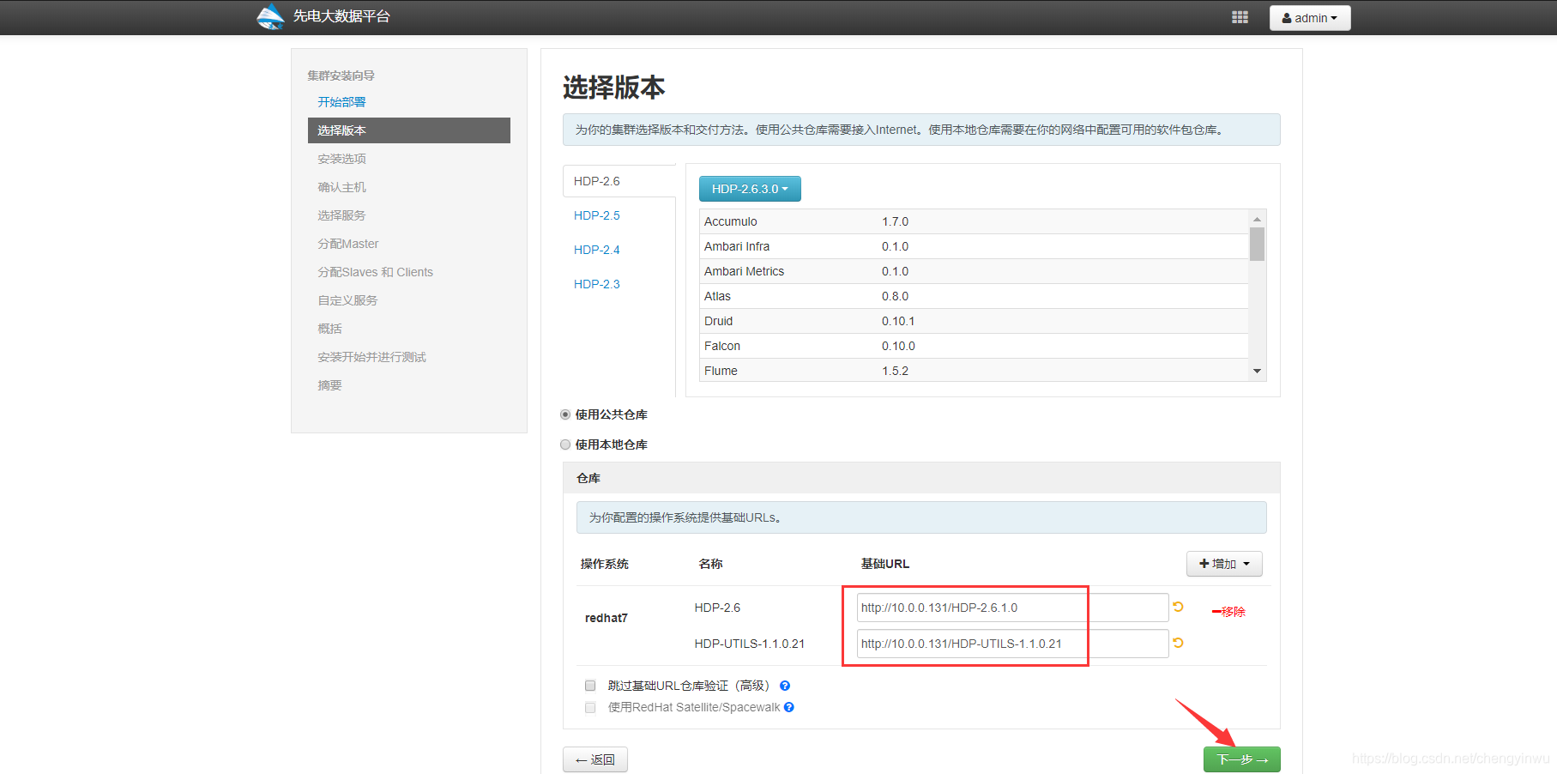Select the local repository radio option
The height and width of the screenshot is (774, 1557).
(x=565, y=444)
